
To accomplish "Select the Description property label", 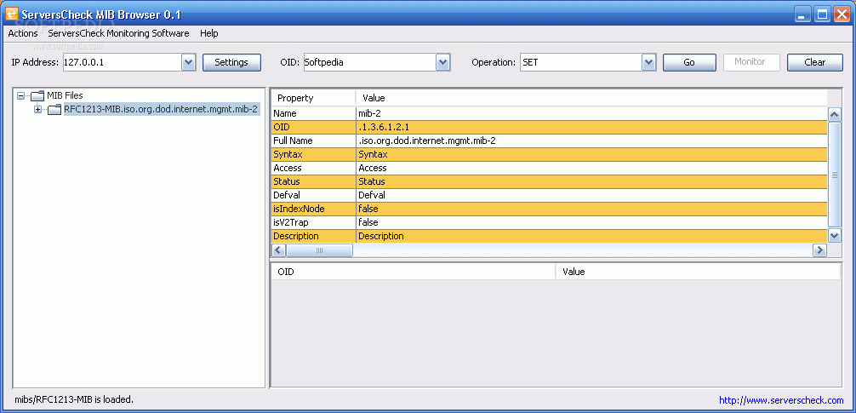I will (x=313, y=237).
